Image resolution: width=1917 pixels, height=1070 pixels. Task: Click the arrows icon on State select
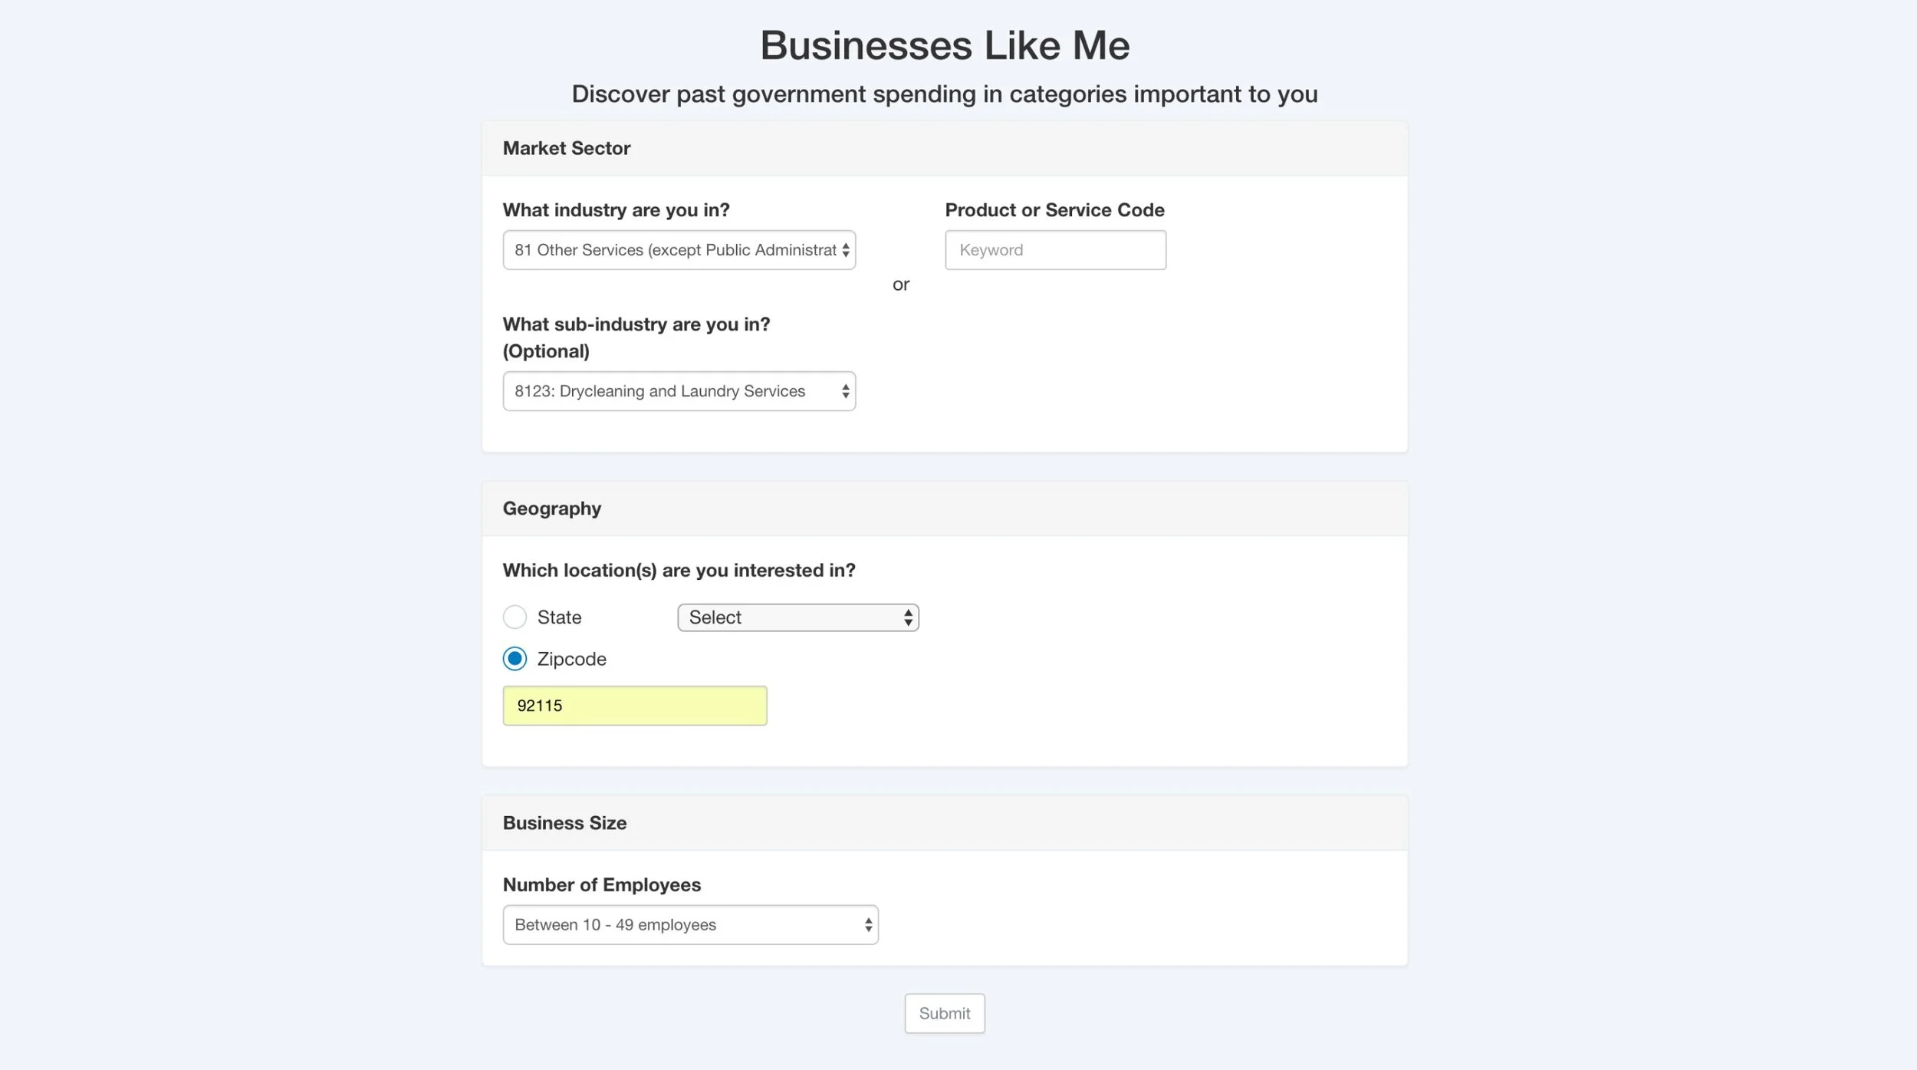tap(908, 617)
